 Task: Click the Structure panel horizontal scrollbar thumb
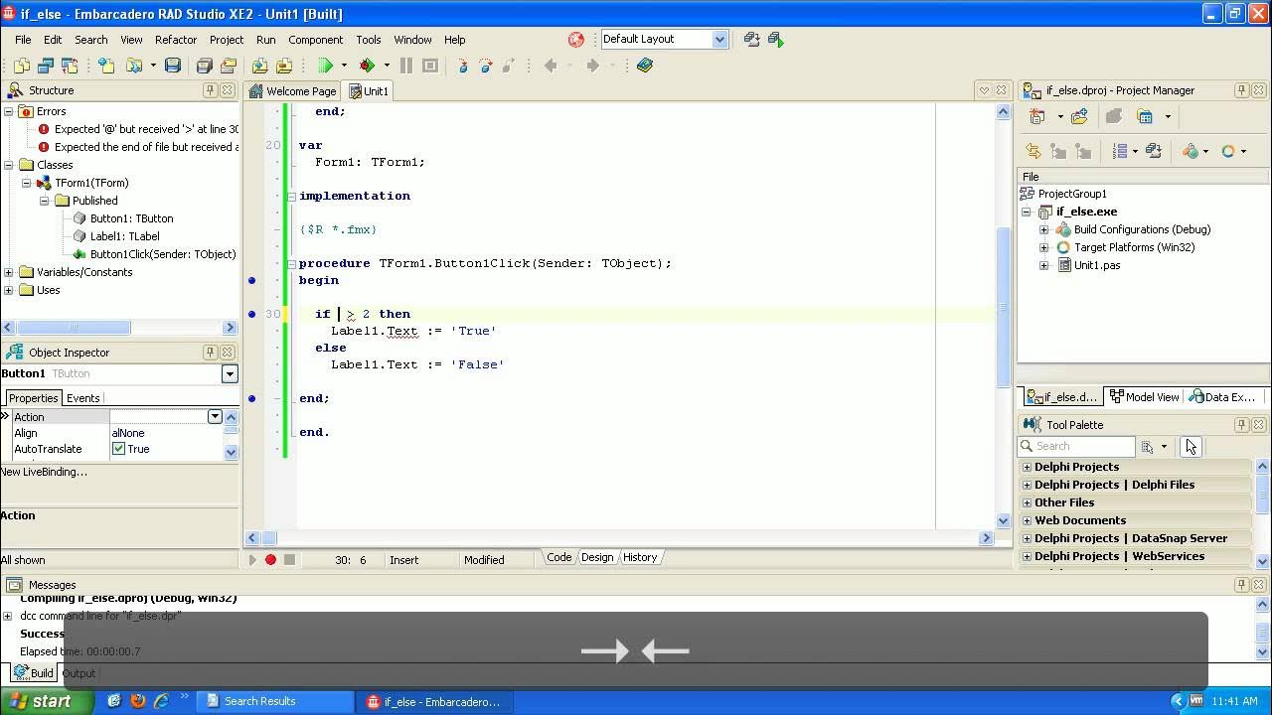click(x=73, y=327)
